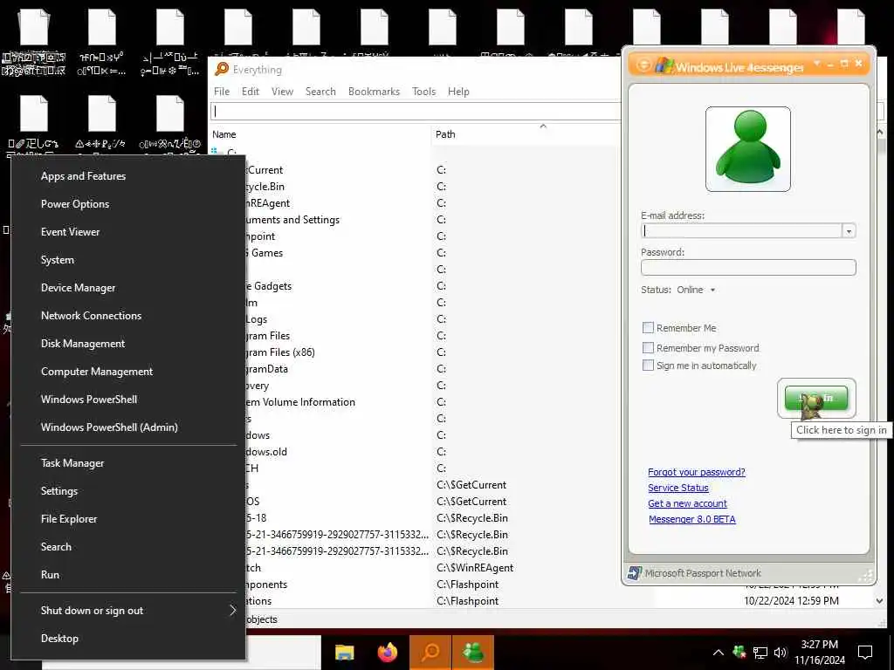This screenshot has height=670, width=894.
Task: Click C:\$WinREAgent path cell
Action: [x=474, y=567]
